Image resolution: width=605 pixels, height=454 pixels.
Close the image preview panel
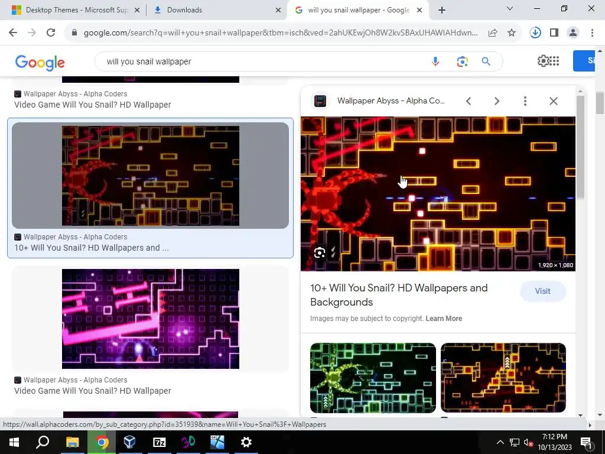553,101
